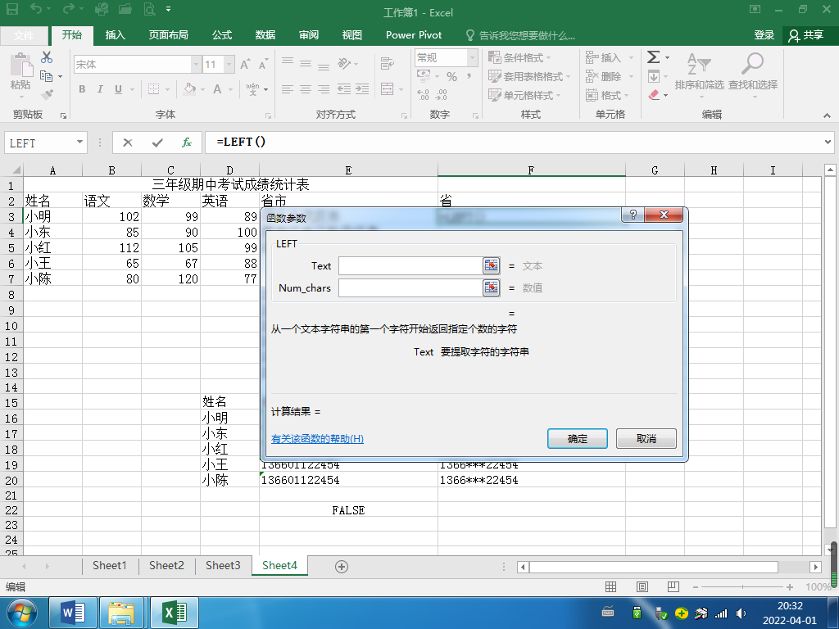Click the range selector icon beside Num_chars

[x=491, y=287]
